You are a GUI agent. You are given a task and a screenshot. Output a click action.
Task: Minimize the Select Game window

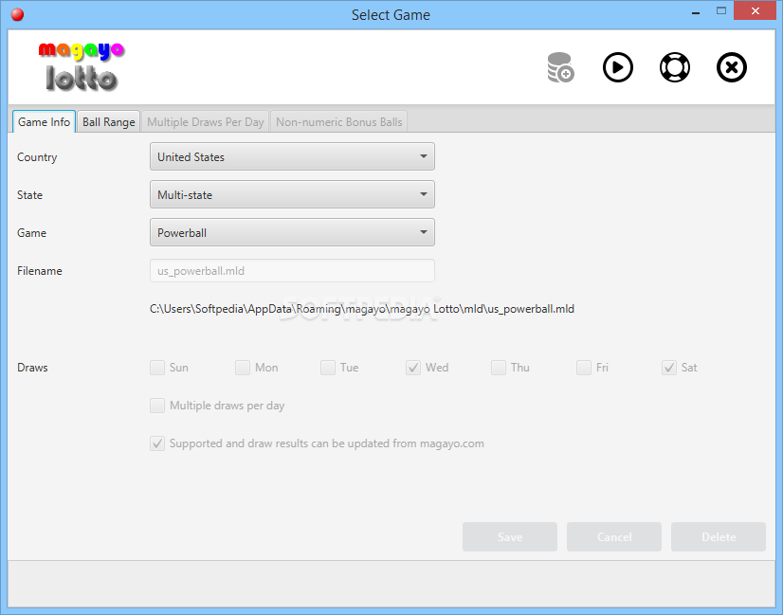click(x=696, y=11)
